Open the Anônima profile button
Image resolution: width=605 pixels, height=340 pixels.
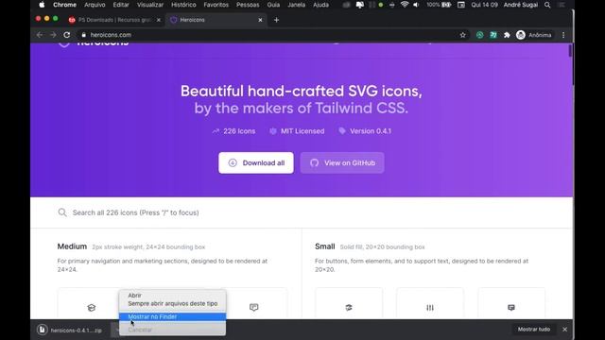[x=534, y=35]
